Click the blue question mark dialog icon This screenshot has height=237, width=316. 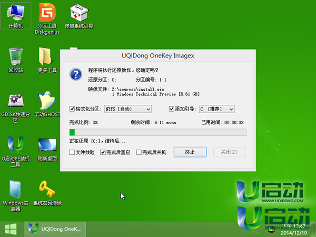pyautogui.click(x=76, y=74)
